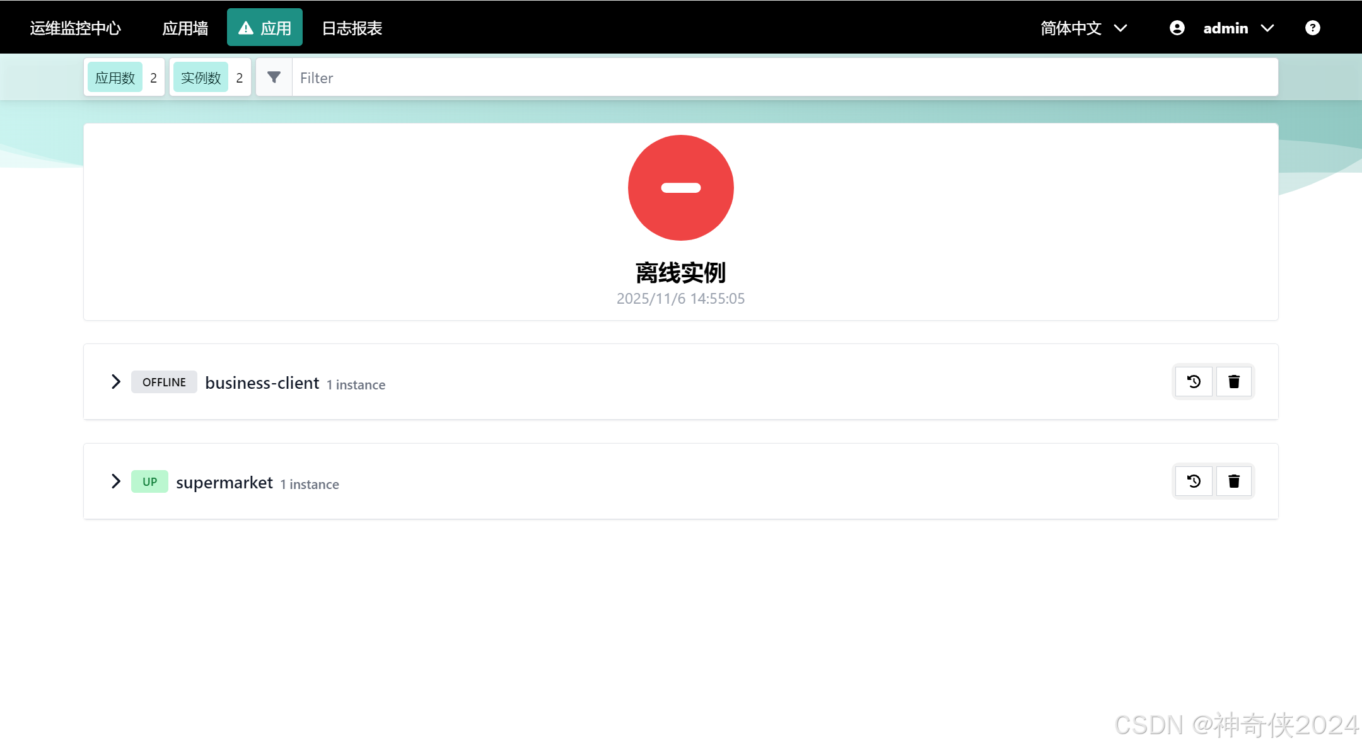
Task: Click the filter funnel icon
Action: [x=274, y=78]
